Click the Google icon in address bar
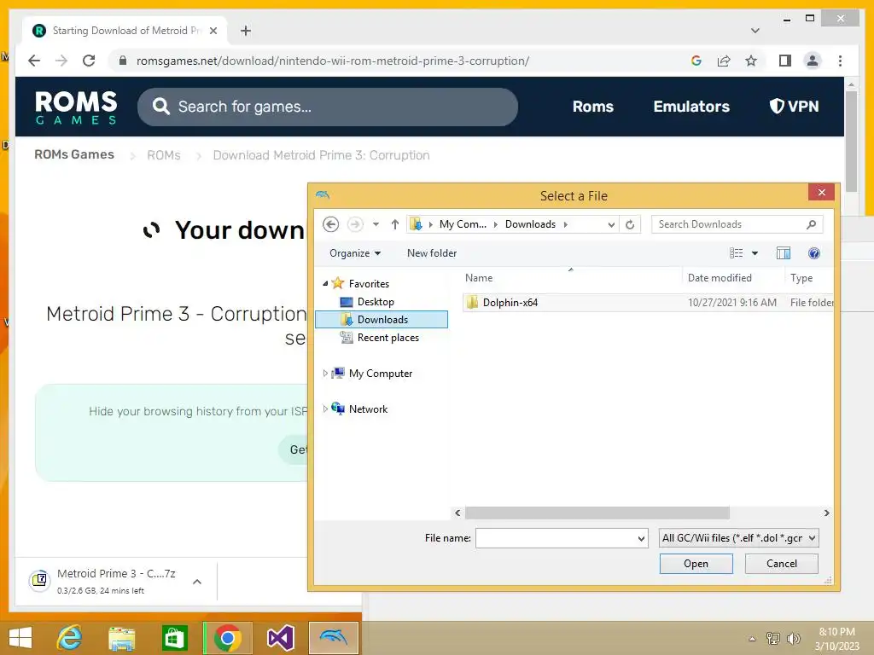Screen dimensions: 874x655 coord(696,61)
